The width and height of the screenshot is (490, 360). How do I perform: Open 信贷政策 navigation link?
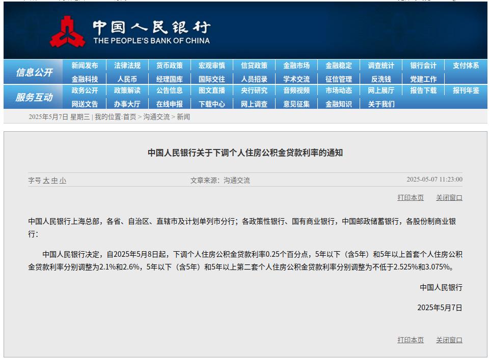coord(254,66)
